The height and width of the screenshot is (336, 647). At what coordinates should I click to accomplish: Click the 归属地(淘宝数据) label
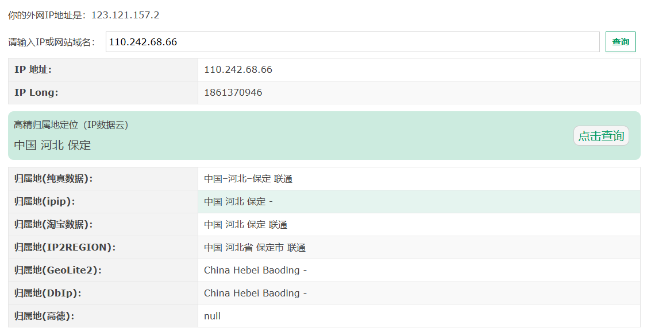click(x=53, y=225)
